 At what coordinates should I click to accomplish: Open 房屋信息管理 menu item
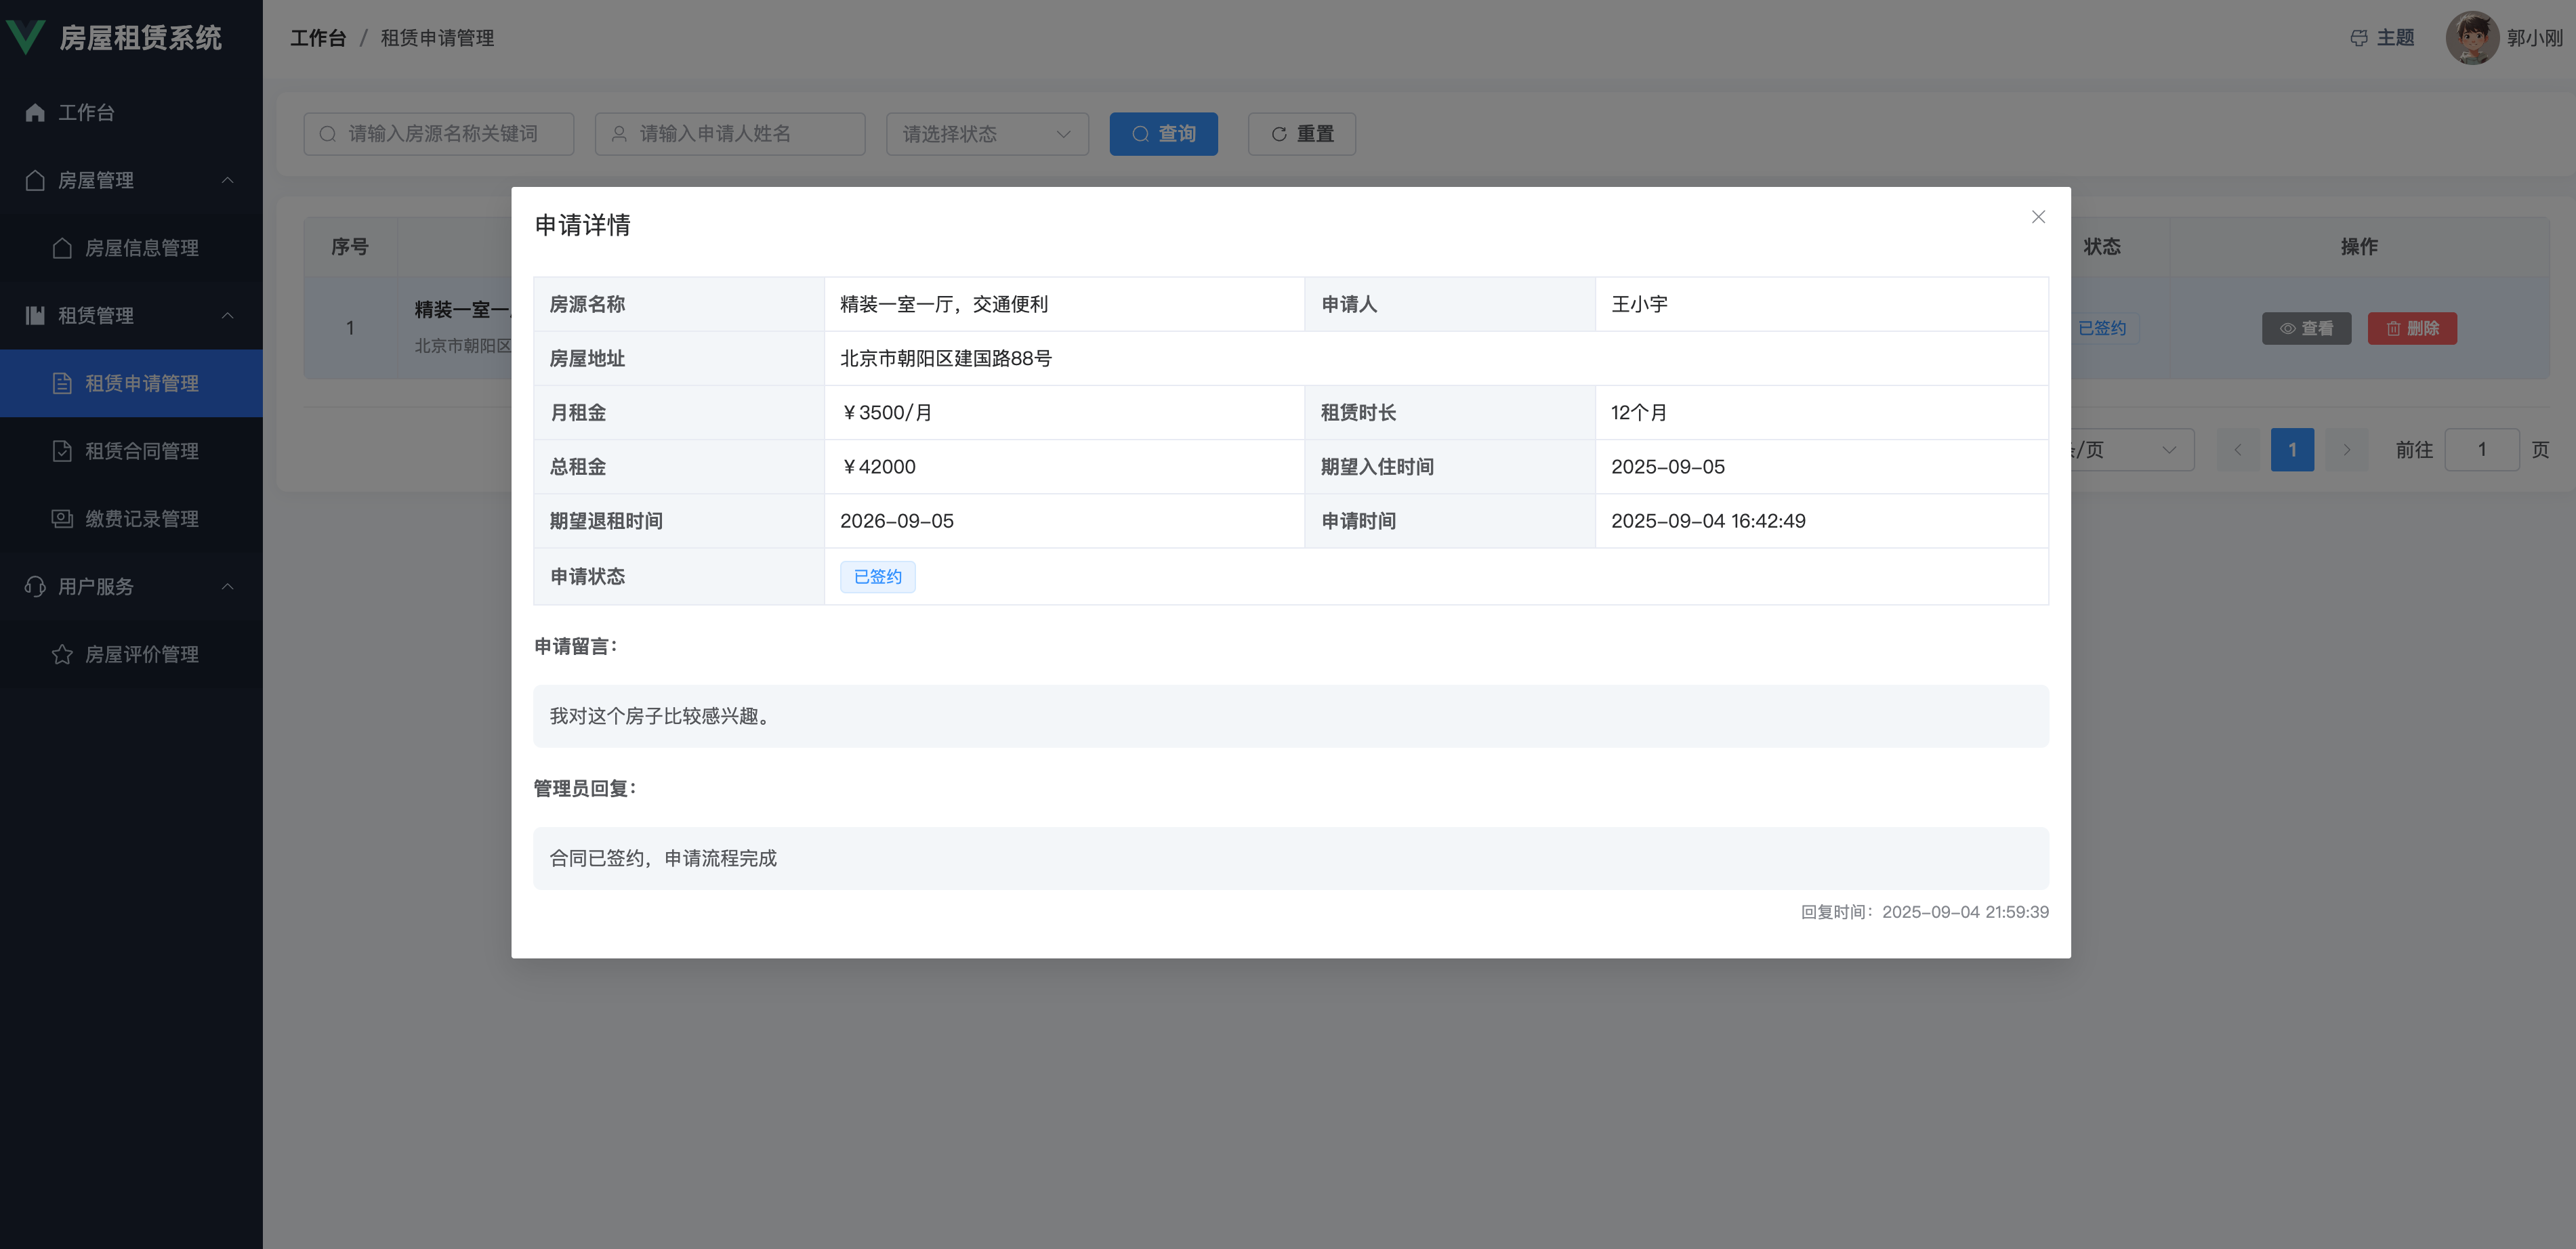click(x=141, y=248)
